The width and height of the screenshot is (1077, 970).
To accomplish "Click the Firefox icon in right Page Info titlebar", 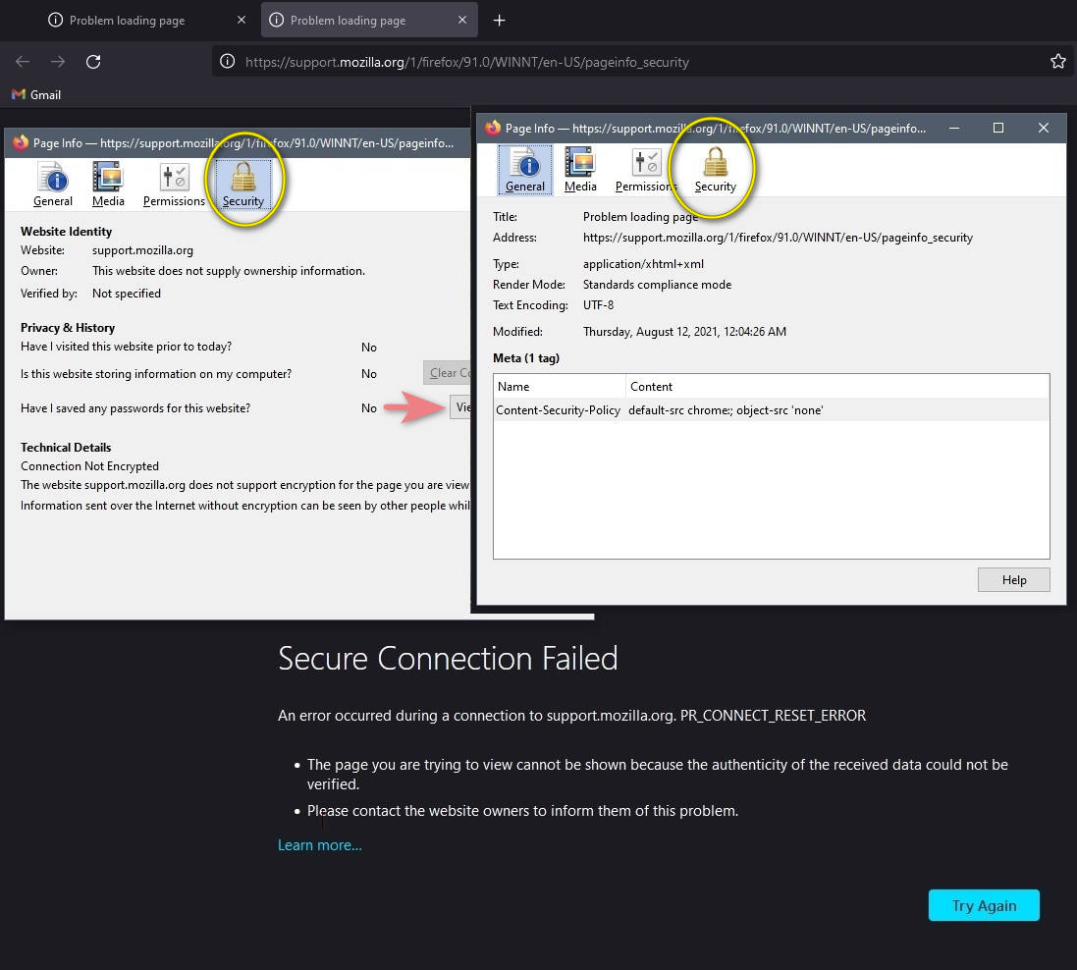I will point(493,128).
